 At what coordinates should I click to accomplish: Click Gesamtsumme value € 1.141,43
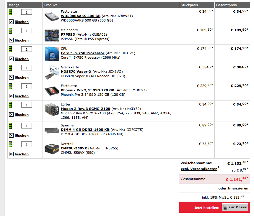click(x=237, y=179)
